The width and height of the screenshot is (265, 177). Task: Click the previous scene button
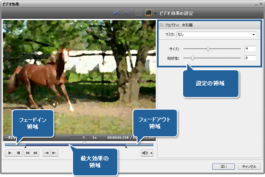46,153
